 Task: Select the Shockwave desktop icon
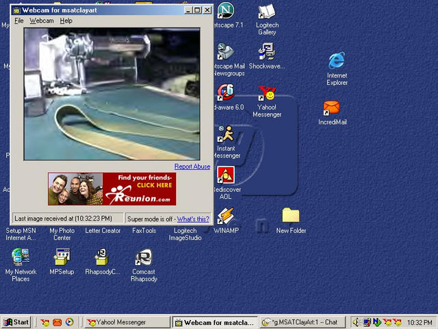(x=267, y=52)
